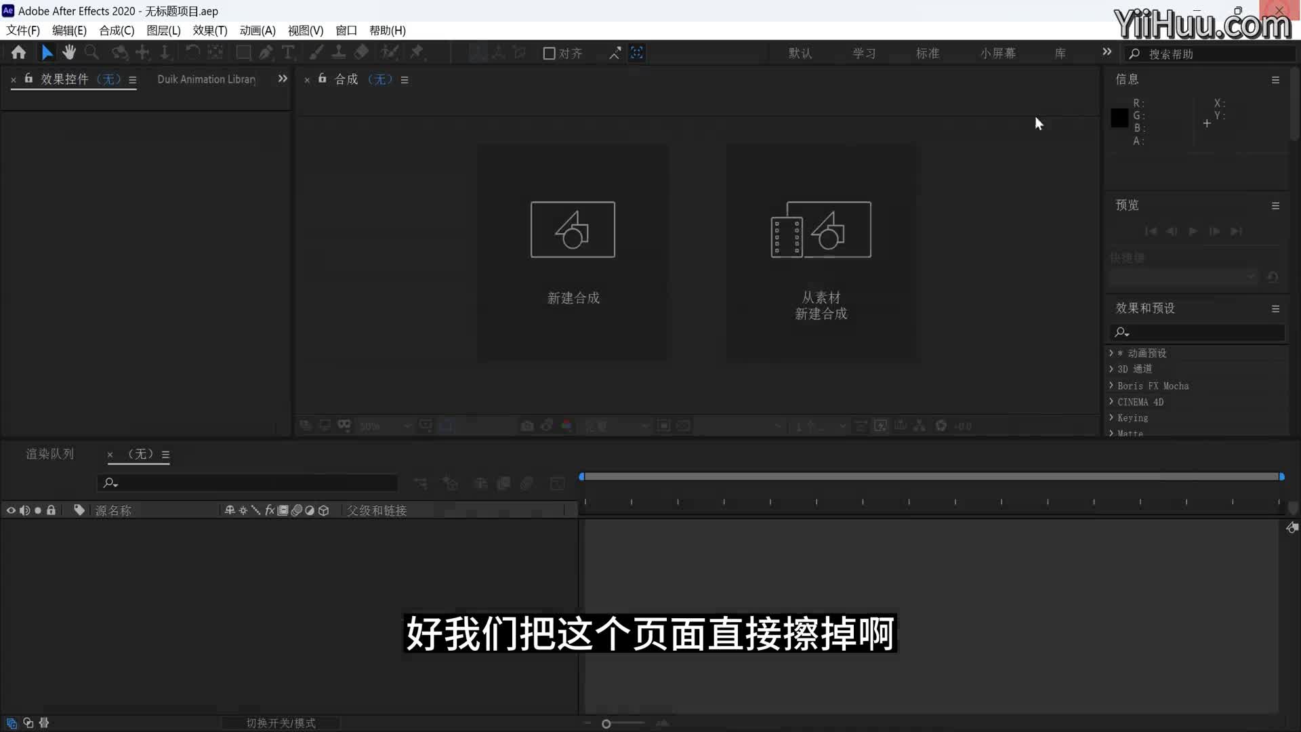
Task: Click the timeline layer search icon
Action: [110, 483]
